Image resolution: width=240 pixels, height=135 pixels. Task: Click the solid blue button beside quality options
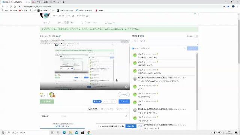point(124,102)
